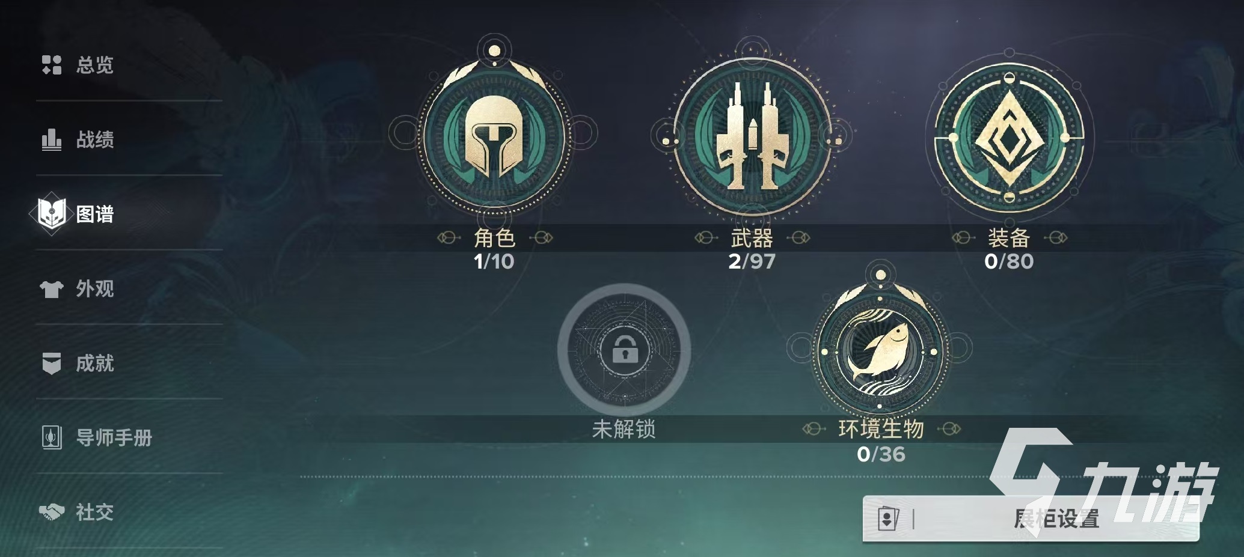Click the 总览 grid icon in sidebar
The image size is (1244, 557).
[x=52, y=65]
